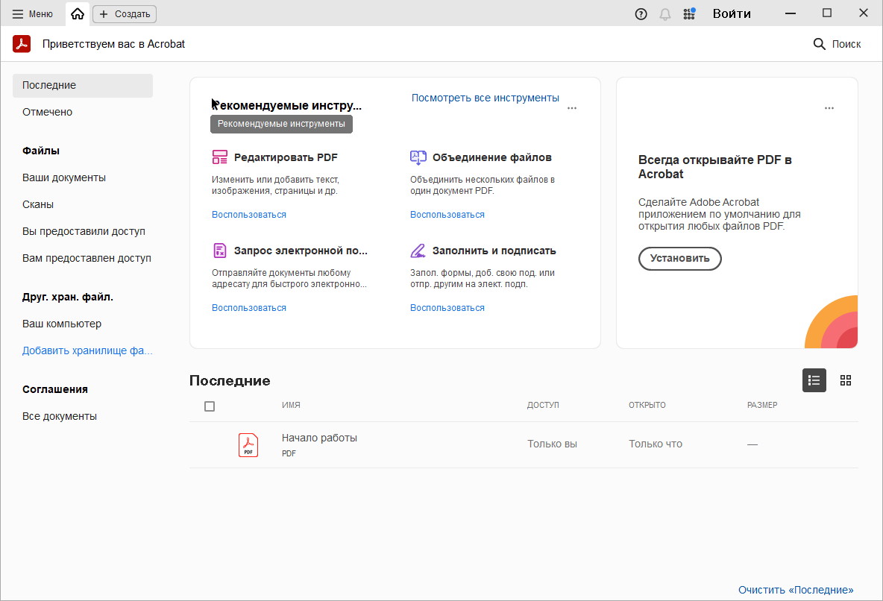The width and height of the screenshot is (883, 601).
Task: Open Сканы in the sidebar
Action: [38, 204]
